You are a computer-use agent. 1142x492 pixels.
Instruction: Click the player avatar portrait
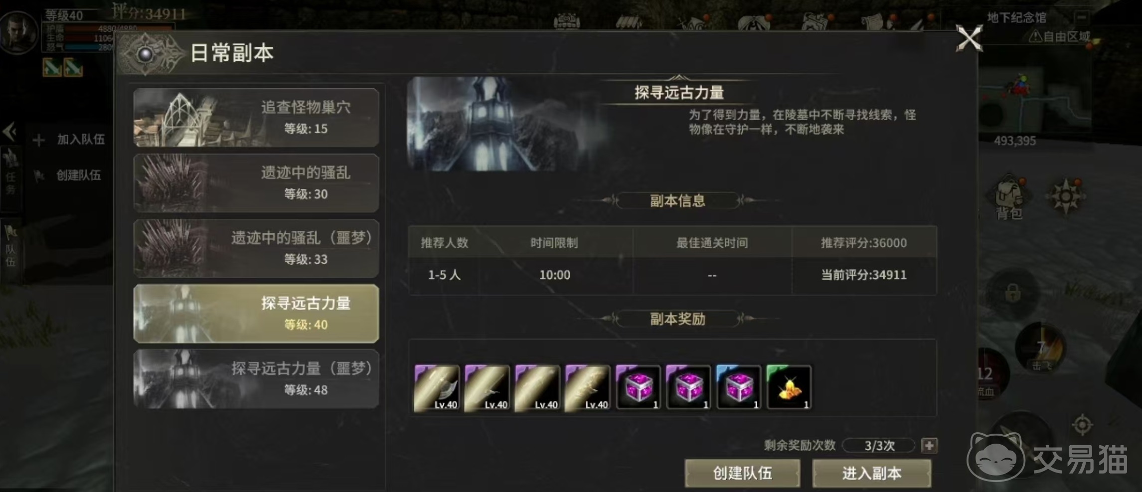coord(19,32)
